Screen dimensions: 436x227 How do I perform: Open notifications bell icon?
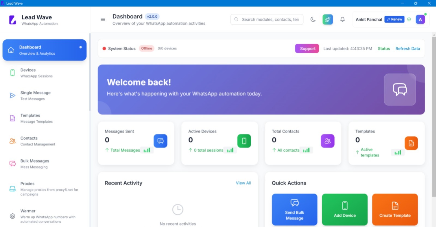(x=342, y=19)
